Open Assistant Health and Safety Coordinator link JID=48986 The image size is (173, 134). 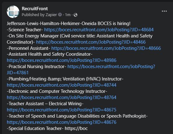(x=61, y=60)
